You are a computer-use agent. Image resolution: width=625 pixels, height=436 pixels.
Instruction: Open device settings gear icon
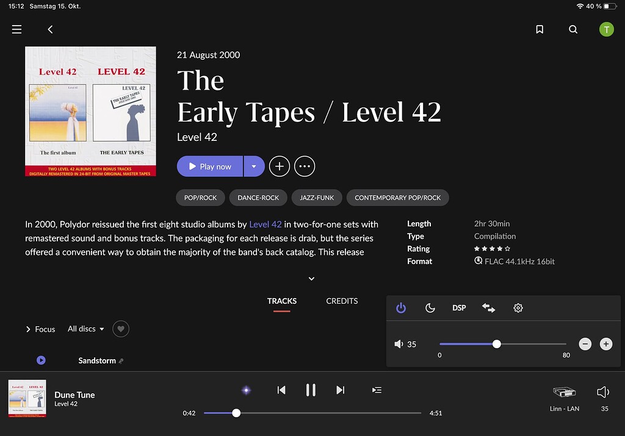[518, 308]
